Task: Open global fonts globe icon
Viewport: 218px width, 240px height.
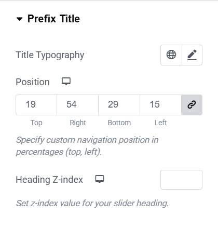Action: coord(171,55)
